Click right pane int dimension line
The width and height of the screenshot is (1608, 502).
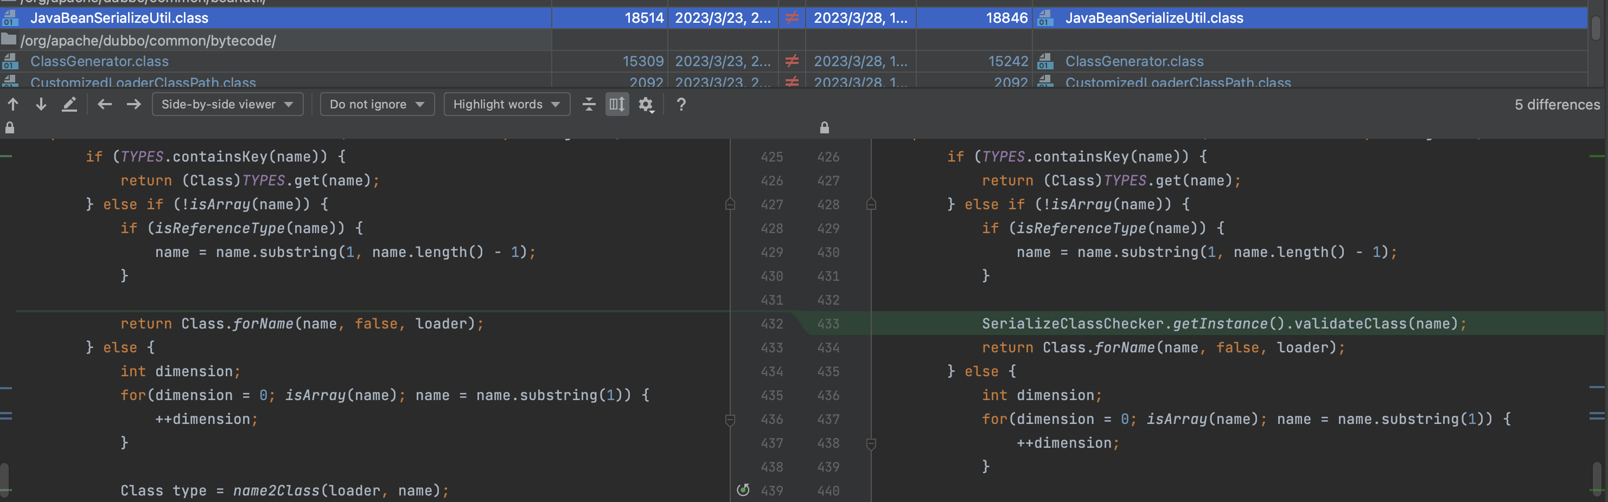click(1042, 395)
